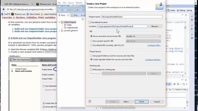Click the Cancel button
This screenshot has width=198, height=111.
click(157, 102)
